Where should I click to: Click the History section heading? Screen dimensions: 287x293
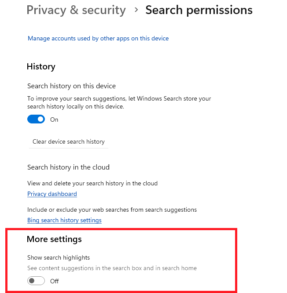point(41,67)
